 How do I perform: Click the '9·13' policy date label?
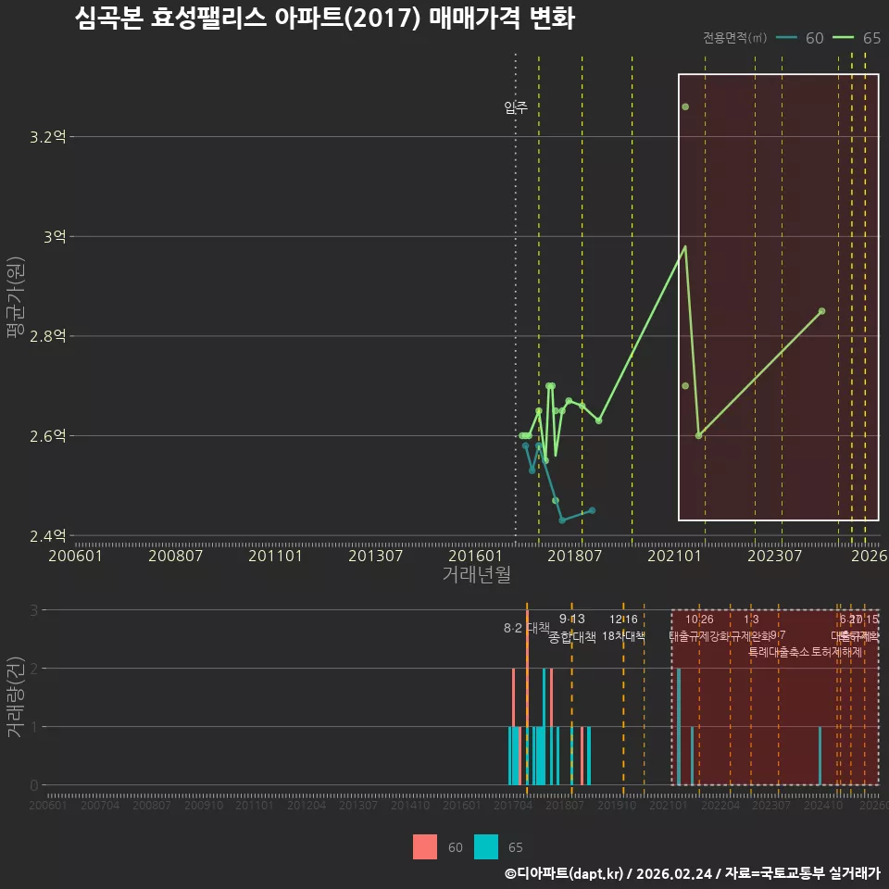(572, 620)
